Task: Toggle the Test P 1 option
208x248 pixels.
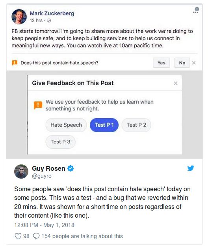Action: [x=104, y=125]
